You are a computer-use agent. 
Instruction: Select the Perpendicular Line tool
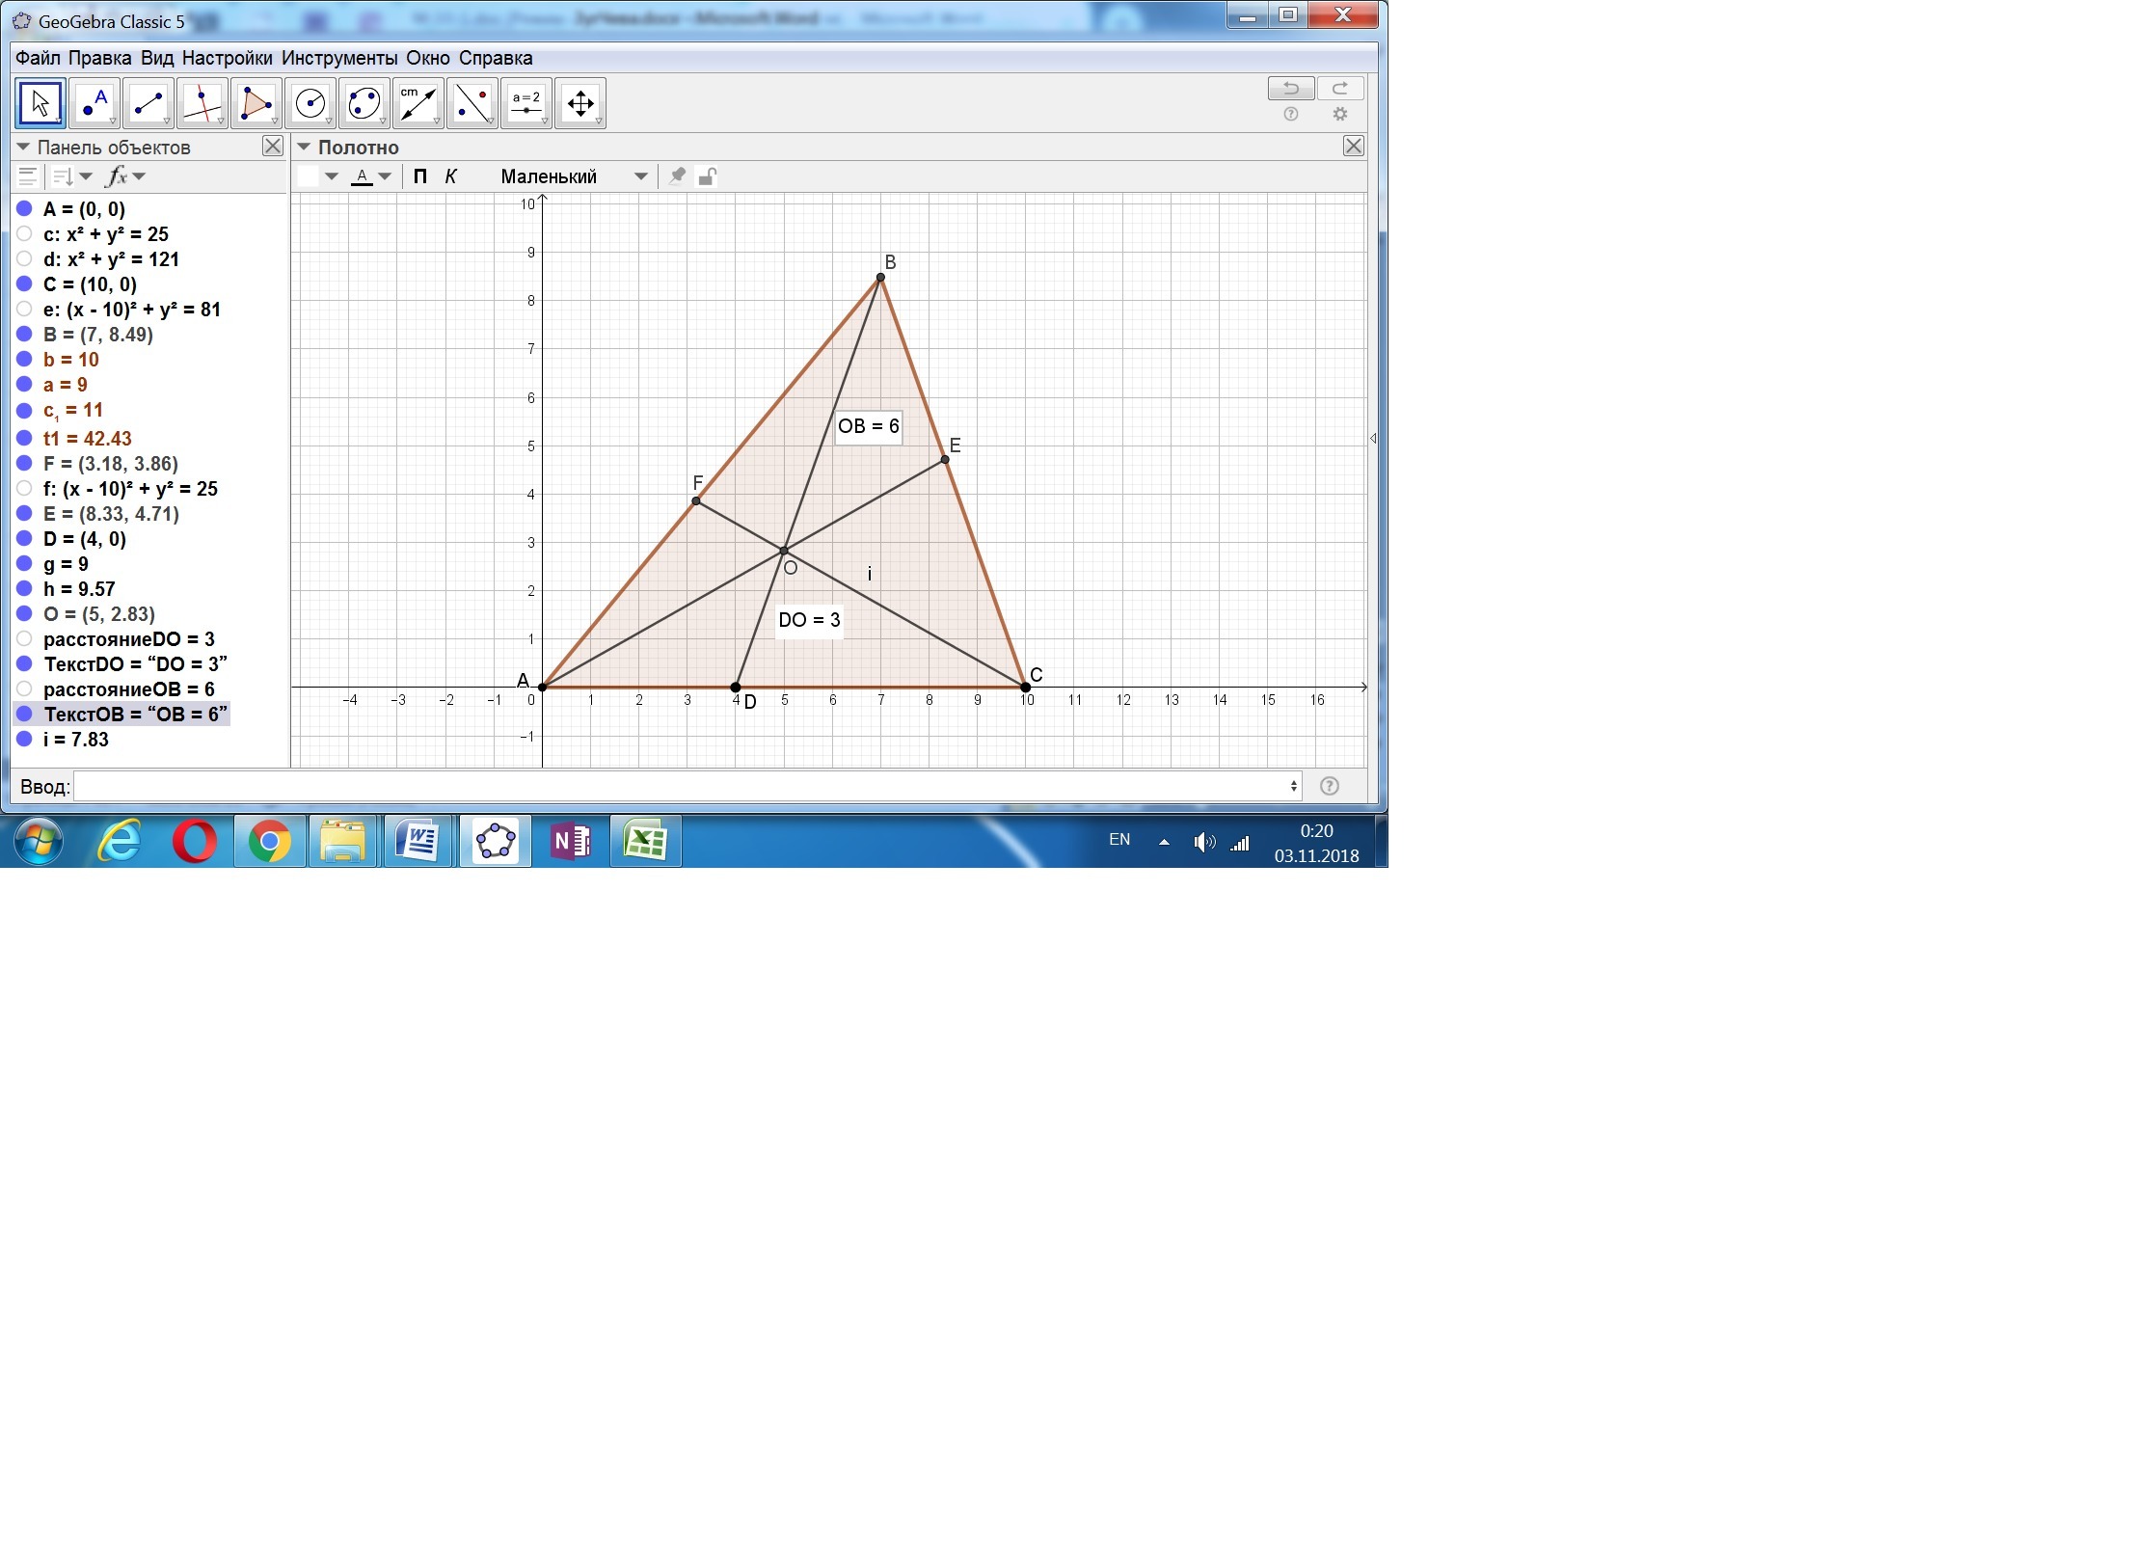click(x=202, y=103)
